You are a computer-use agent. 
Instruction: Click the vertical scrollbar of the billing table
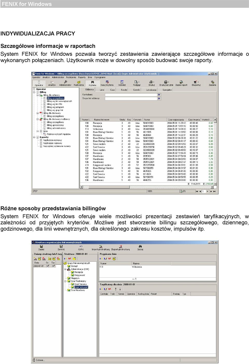coord(215,152)
